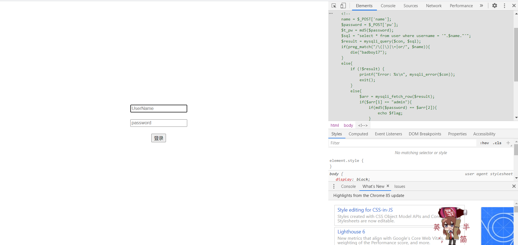Screen dimensions: 518x245
Task: Click the blue What's New video thumbnail
Action: point(497,226)
